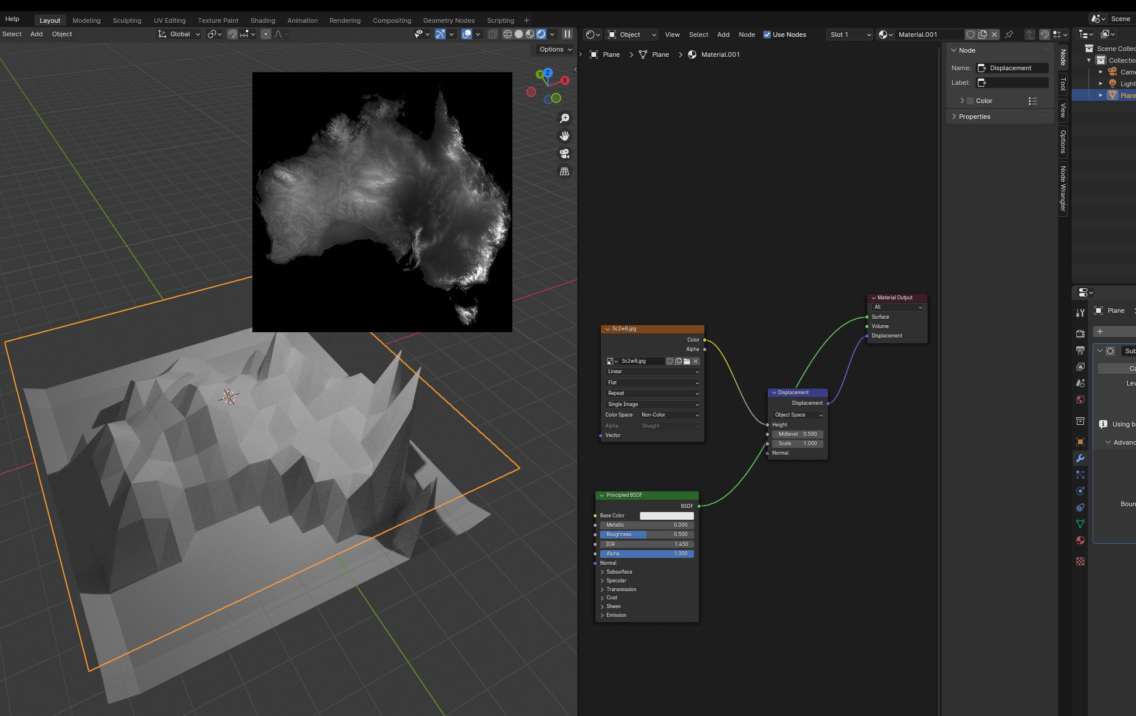The width and height of the screenshot is (1136, 716).
Task: Click node Name field Displacement
Action: tap(1012, 68)
